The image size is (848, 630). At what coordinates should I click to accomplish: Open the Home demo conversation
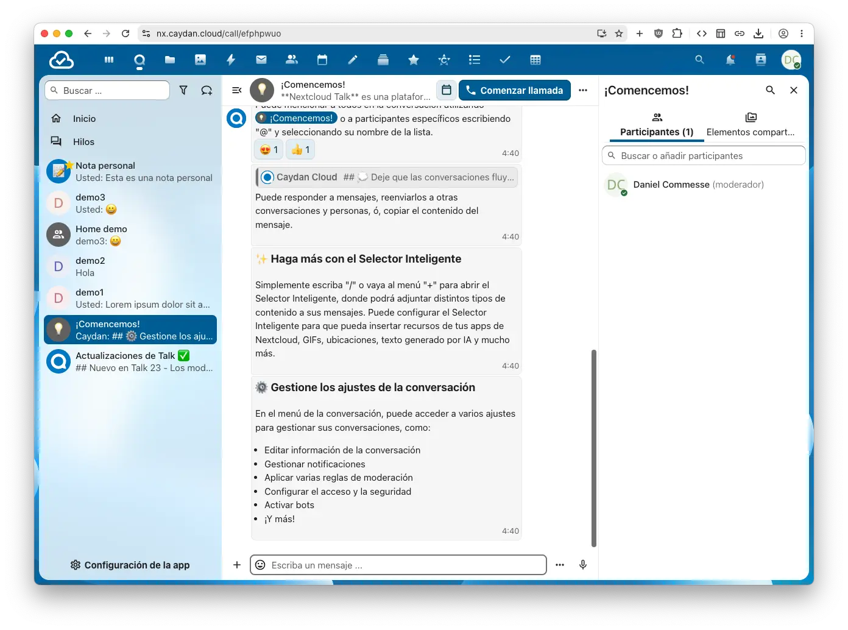[x=130, y=235]
